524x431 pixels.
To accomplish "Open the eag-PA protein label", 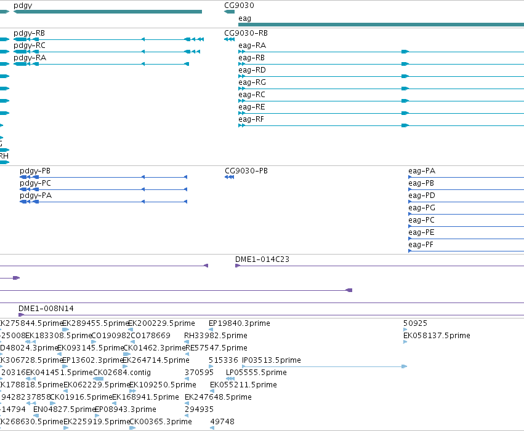I will pos(422,171).
